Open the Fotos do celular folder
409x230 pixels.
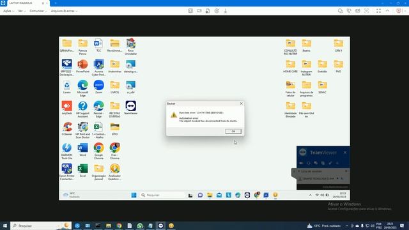[x=290, y=88]
